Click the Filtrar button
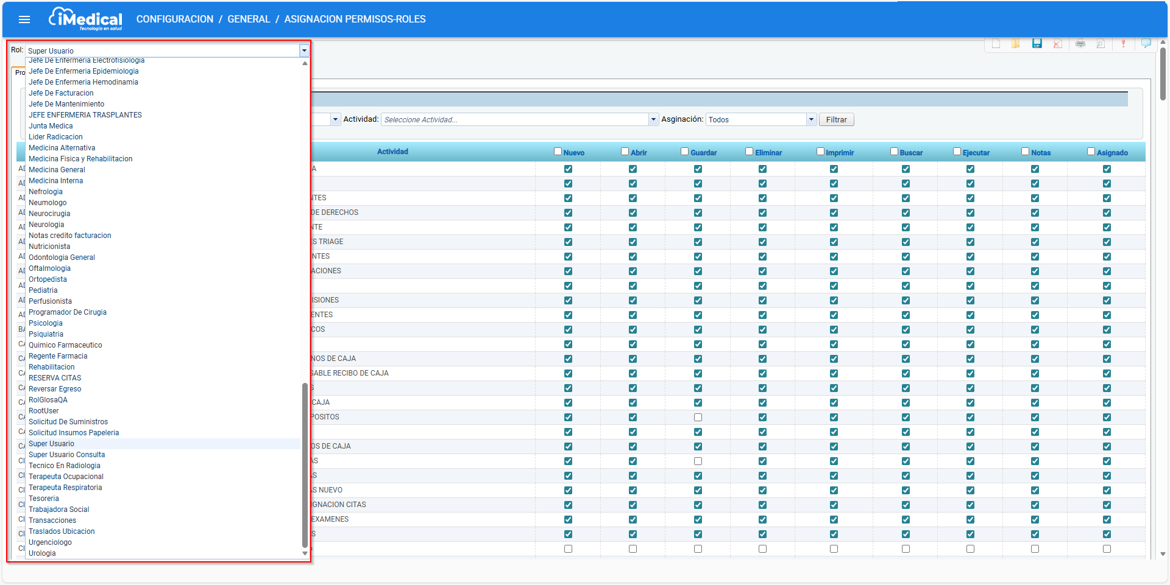1170x585 pixels. (836, 120)
